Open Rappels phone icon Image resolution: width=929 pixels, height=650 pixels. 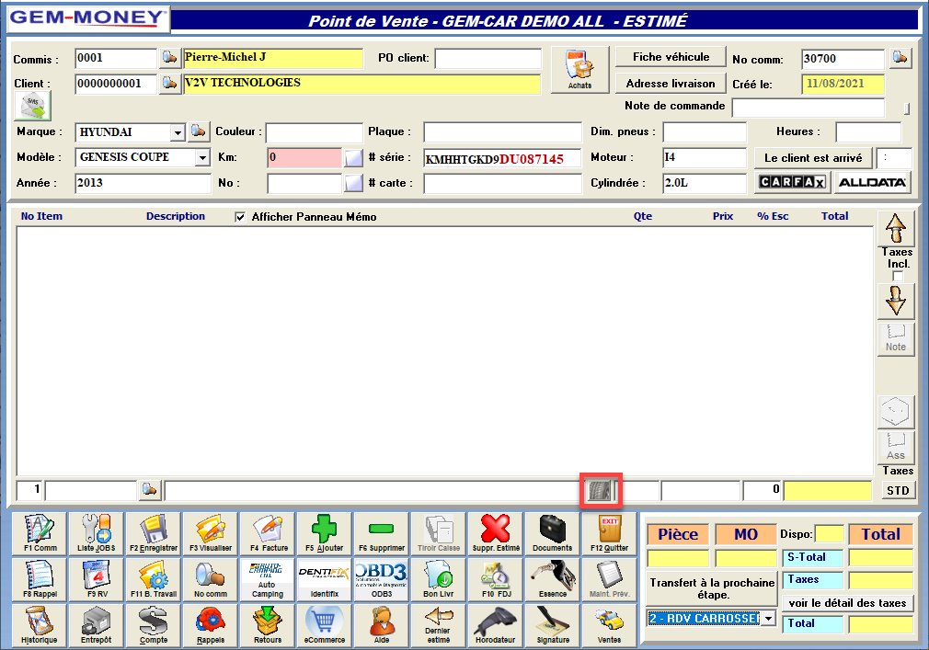coord(211,625)
